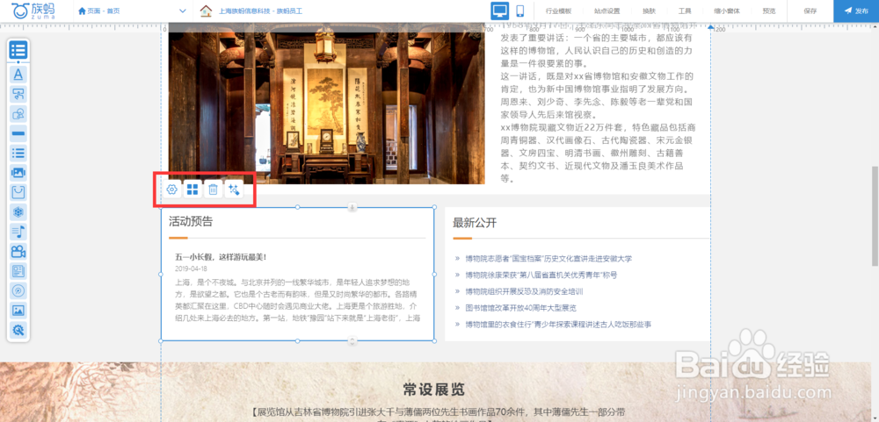879x422 pixels.
Task: Select the video camera module icon
Action: pos(18,251)
